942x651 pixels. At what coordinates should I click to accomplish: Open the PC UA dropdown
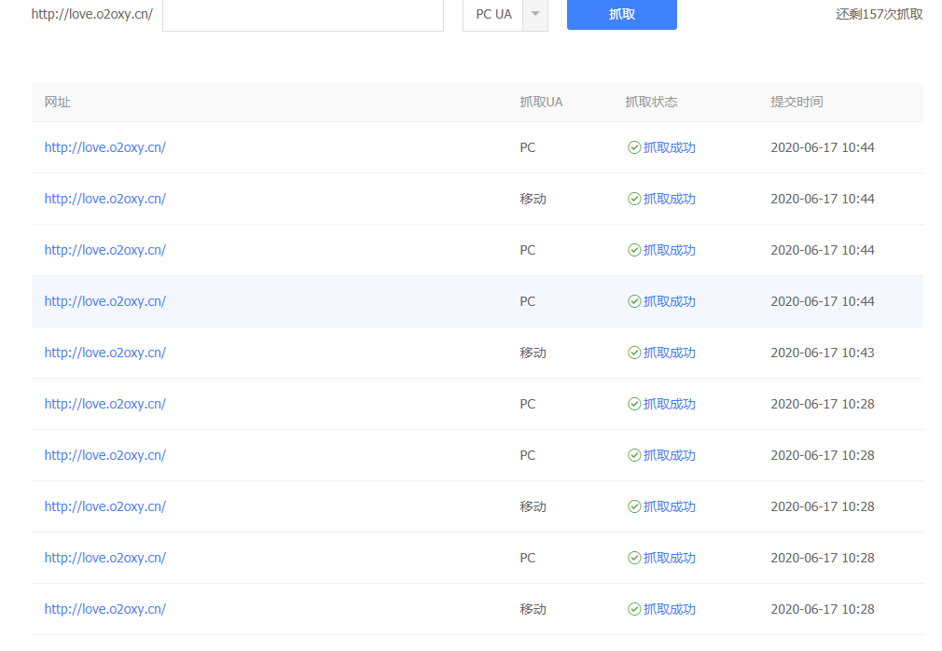[x=506, y=14]
